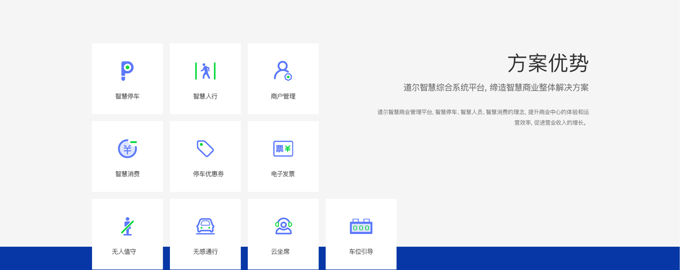The height and width of the screenshot is (270, 680).
Task: Click the price tag icon for 停车优惠券
Action: tap(205, 149)
